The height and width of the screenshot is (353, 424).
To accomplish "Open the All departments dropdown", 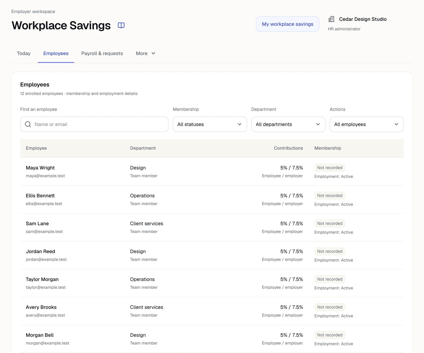I will pos(288,124).
